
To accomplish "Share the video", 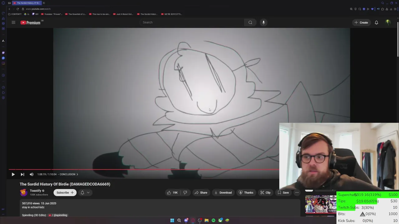I will click(201, 193).
